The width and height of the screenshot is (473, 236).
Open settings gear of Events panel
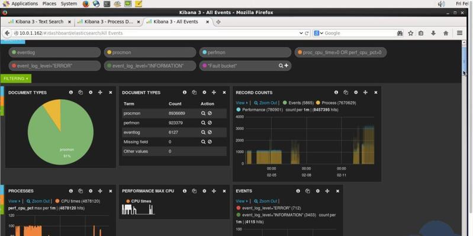tap(318, 191)
